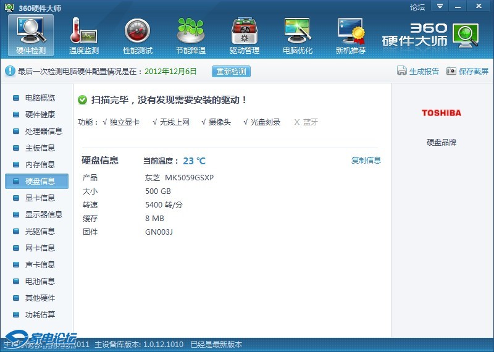Select 内存信息 in the sidebar
Viewport: 494px width, 352px height.
[40, 165]
